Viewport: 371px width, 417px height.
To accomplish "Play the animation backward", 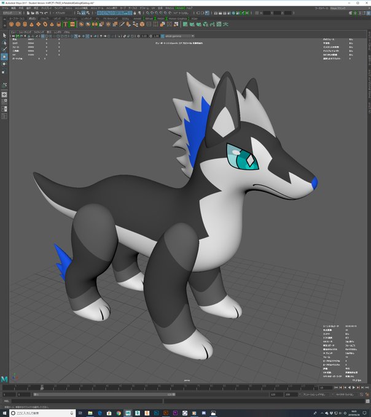I will pos(350,388).
